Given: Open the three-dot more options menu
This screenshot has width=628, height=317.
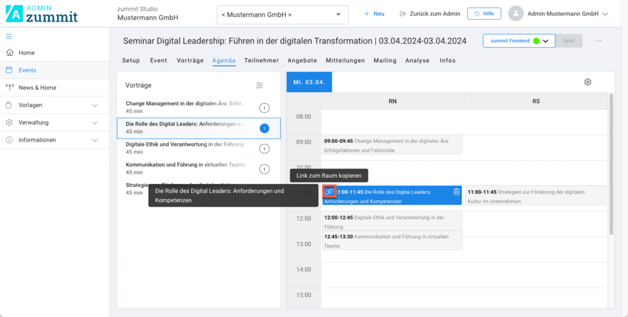Looking at the screenshot, I should pos(599,41).
